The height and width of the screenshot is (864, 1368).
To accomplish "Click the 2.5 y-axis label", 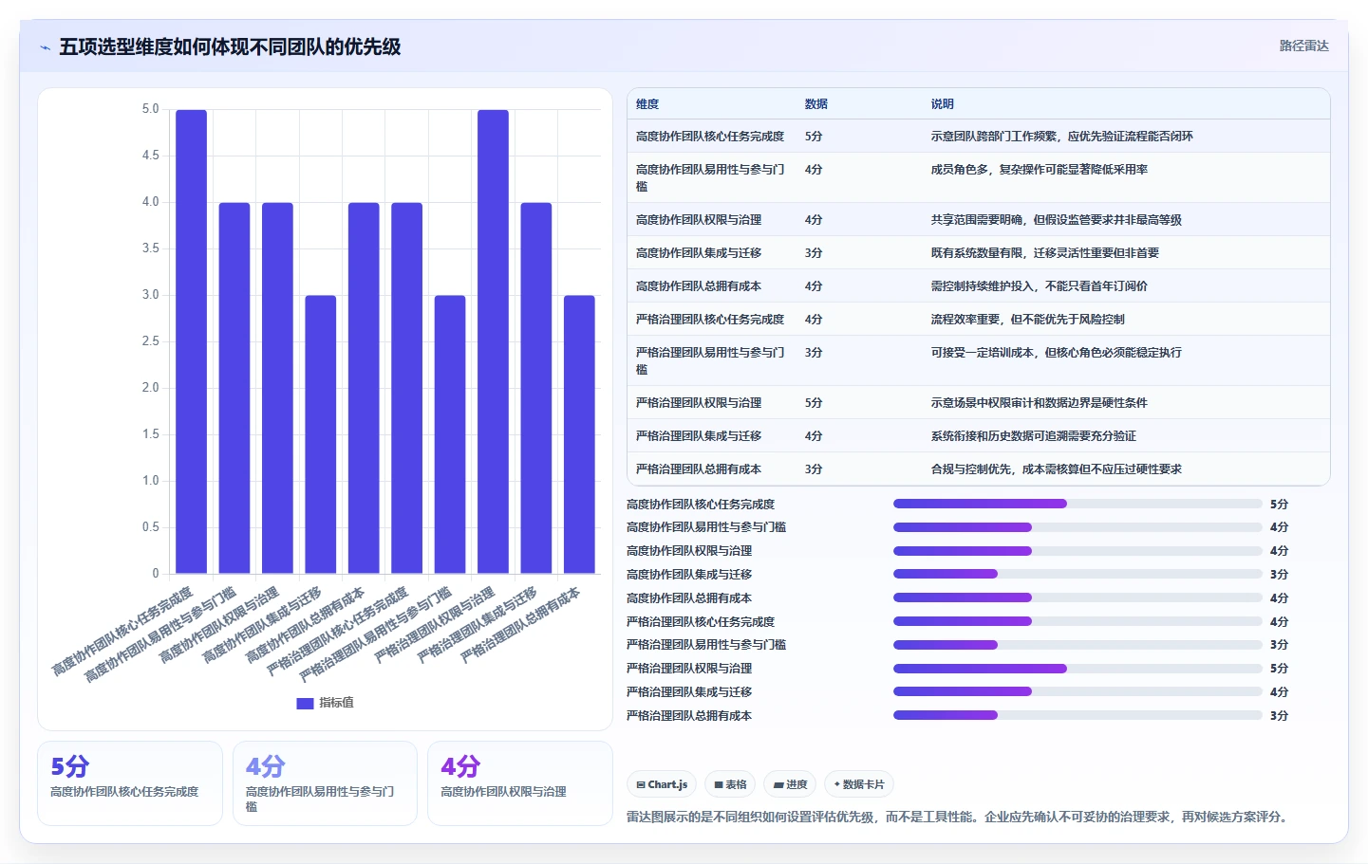I will coord(150,341).
